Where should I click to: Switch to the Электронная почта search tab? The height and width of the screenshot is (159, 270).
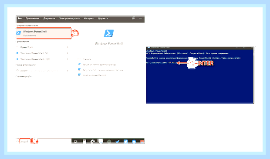coord(69,18)
